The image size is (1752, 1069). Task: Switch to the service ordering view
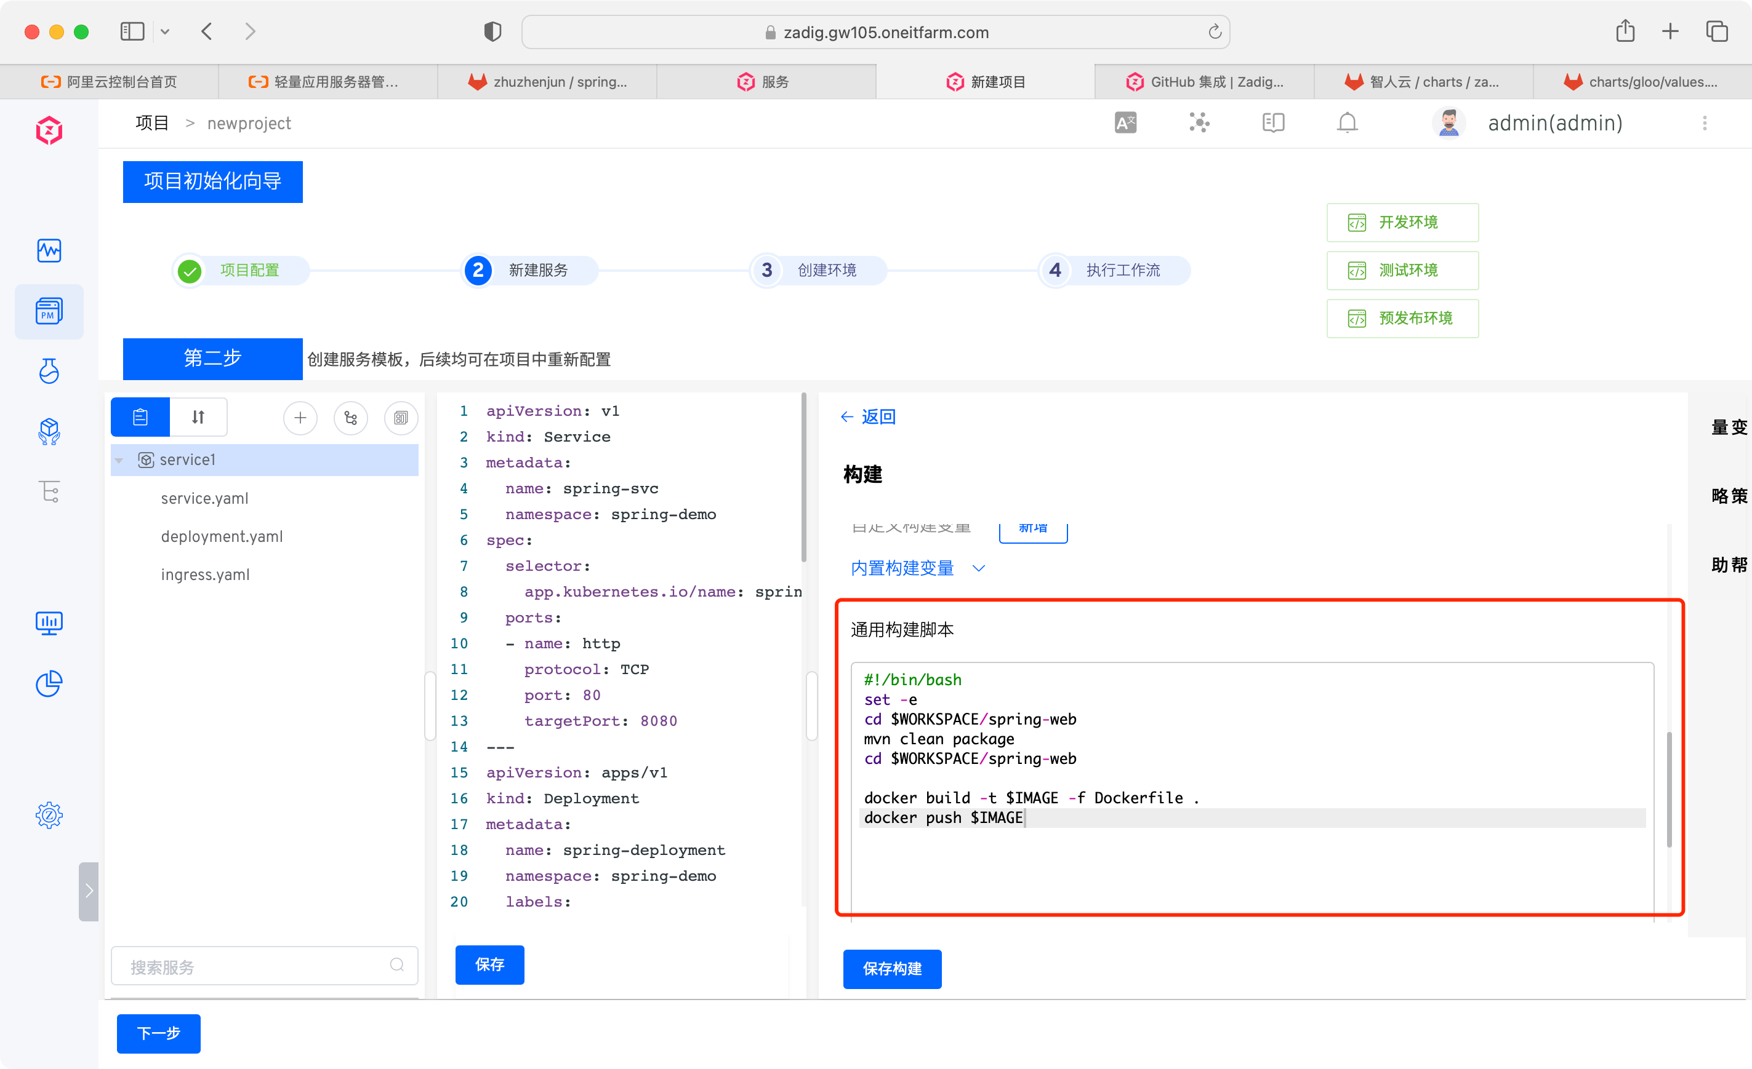point(198,417)
